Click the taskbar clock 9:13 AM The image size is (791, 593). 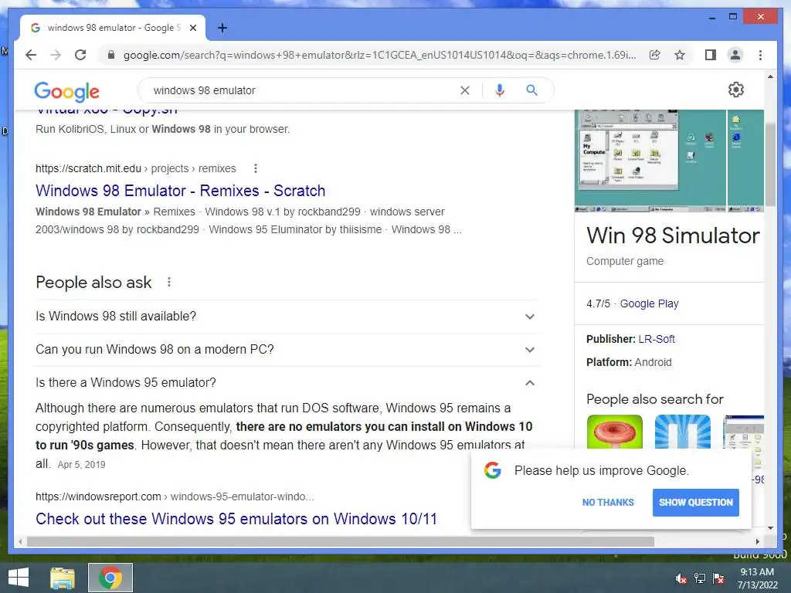tap(757, 578)
